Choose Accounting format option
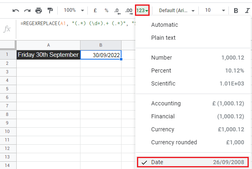Screen dimensions: 252x169 click(x=193, y=103)
